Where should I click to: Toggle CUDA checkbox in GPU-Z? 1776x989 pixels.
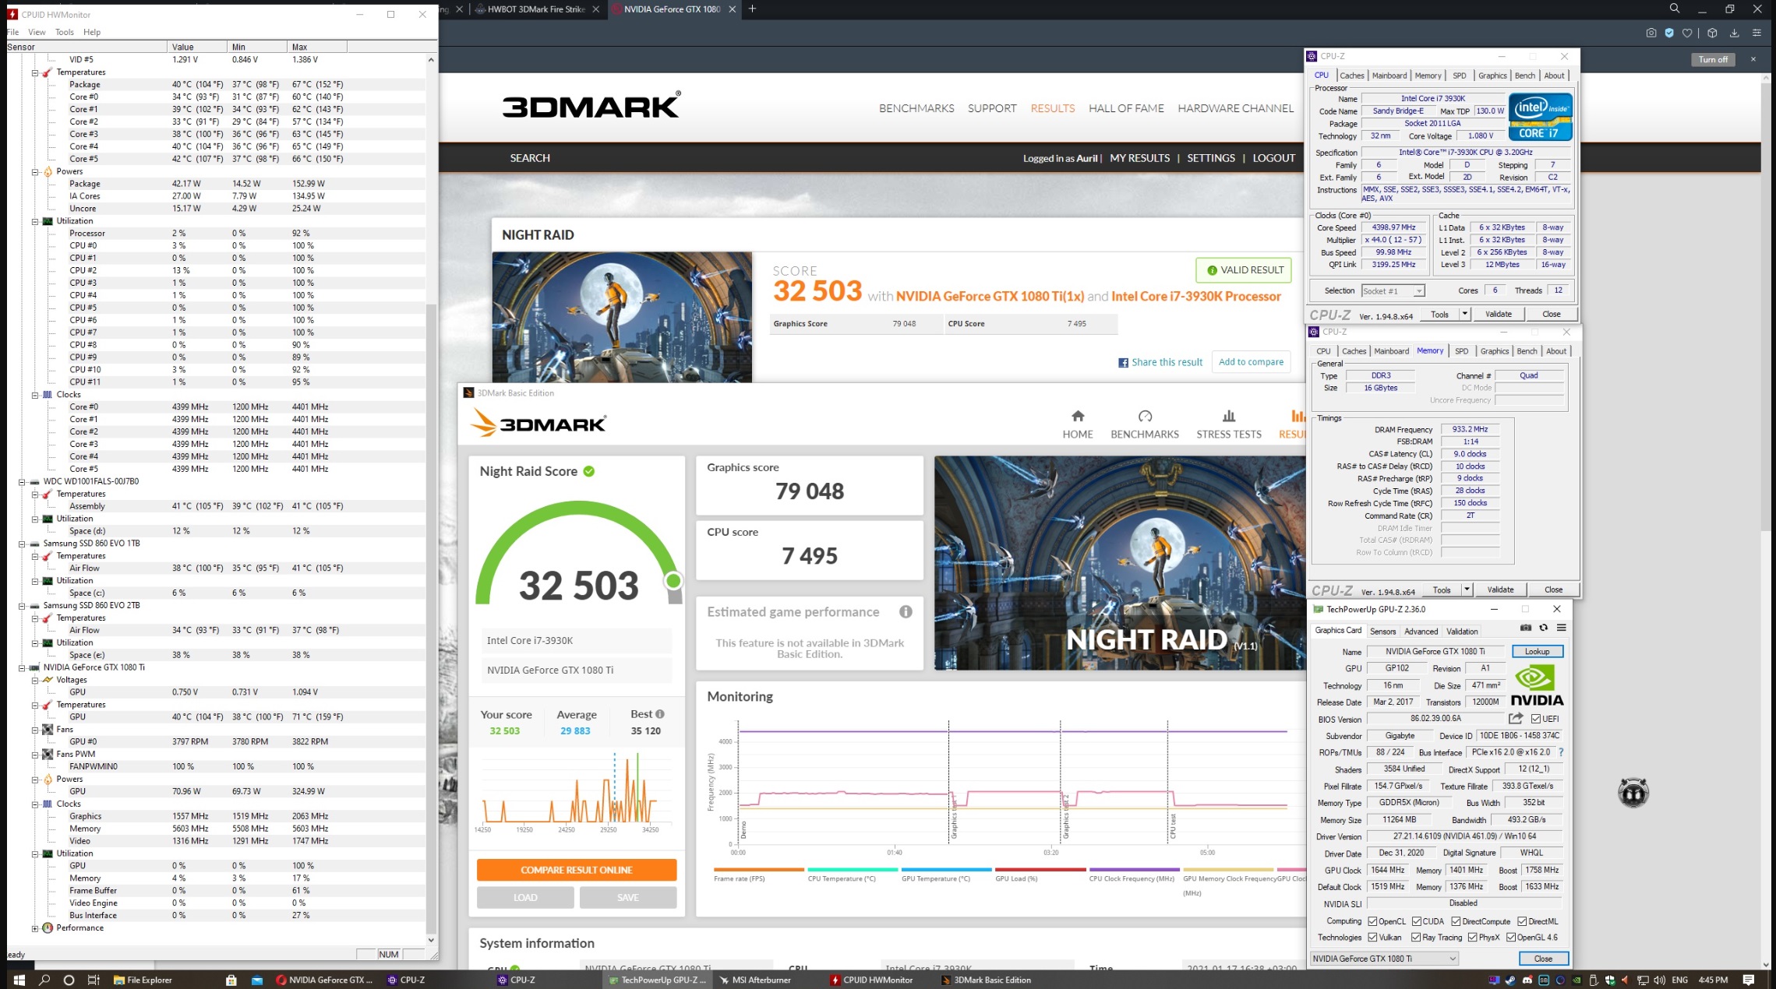point(1417,921)
